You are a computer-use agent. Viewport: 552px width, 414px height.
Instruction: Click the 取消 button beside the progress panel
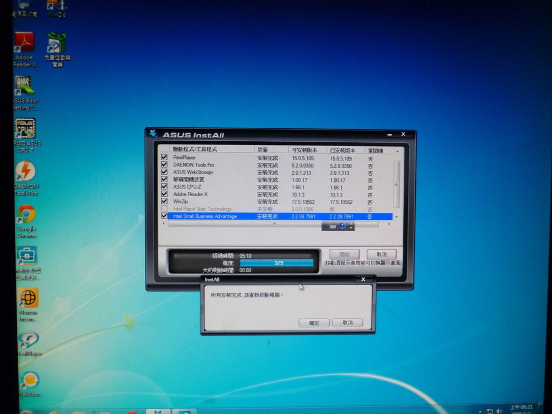pyautogui.click(x=382, y=254)
